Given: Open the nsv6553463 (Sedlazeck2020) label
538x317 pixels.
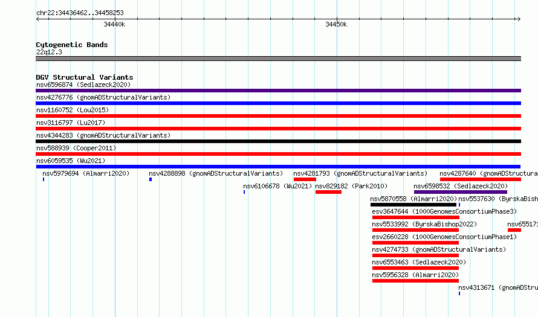Looking at the screenshot, I should coord(419,262).
